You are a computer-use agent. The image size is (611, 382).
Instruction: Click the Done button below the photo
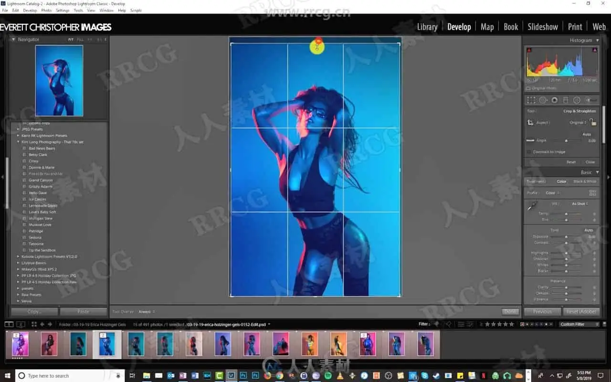pyautogui.click(x=510, y=312)
